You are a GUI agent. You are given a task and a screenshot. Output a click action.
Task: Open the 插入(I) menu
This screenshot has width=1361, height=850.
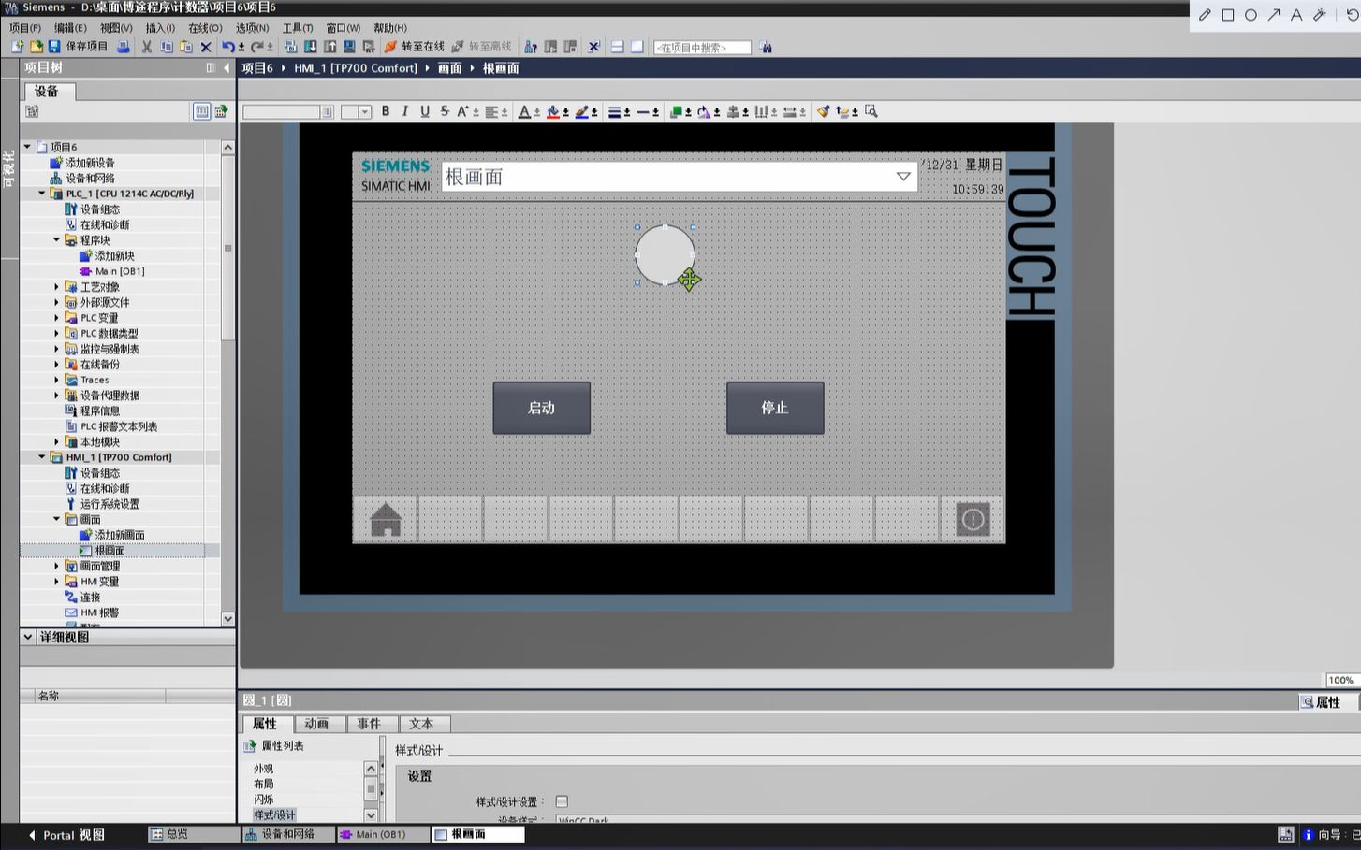[x=160, y=28]
